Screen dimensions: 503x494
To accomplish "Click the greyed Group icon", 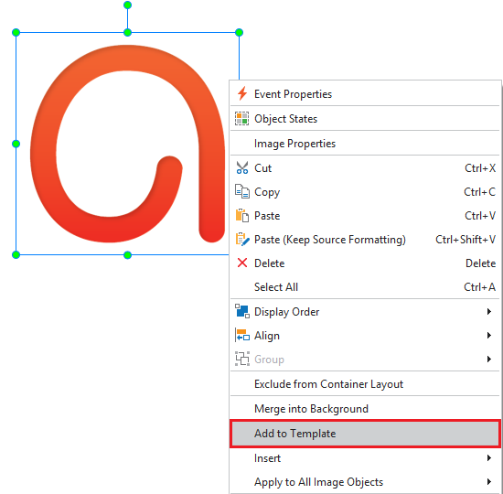I will pyautogui.click(x=242, y=359).
